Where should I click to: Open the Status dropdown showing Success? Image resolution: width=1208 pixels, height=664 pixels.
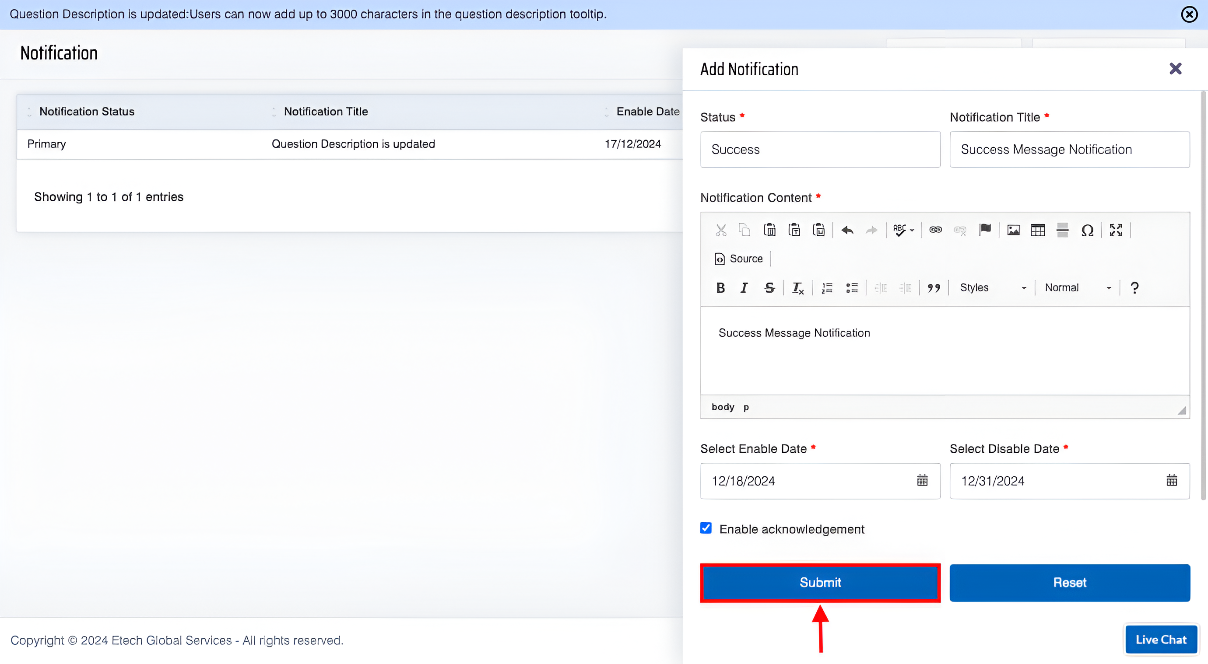coord(820,150)
